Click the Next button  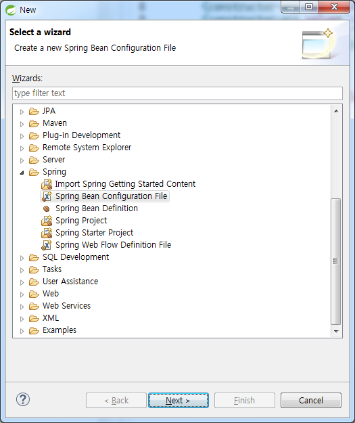[x=178, y=401]
